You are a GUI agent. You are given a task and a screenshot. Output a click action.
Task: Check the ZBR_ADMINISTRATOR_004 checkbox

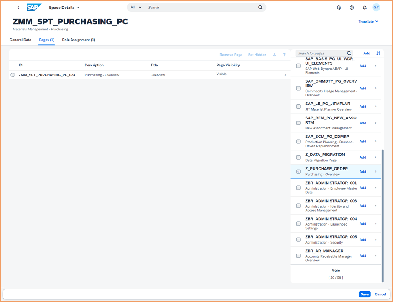[x=298, y=223]
